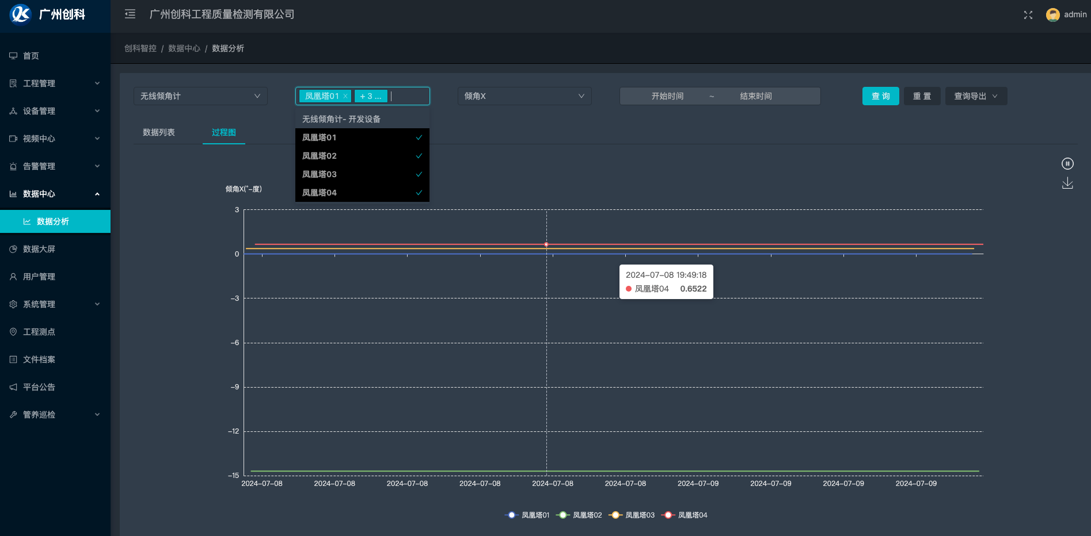Click the 重置 reset button
1091x536 pixels.
click(x=922, y=96)
